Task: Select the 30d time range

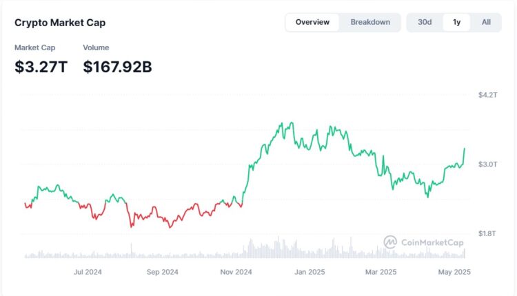Action: [x=425, y=22]
